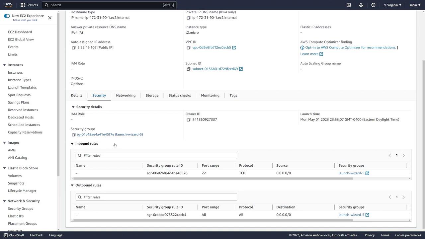Copy the auto-assigned public IP address
This screenshot has width=425, height=239.
[74, 47]
